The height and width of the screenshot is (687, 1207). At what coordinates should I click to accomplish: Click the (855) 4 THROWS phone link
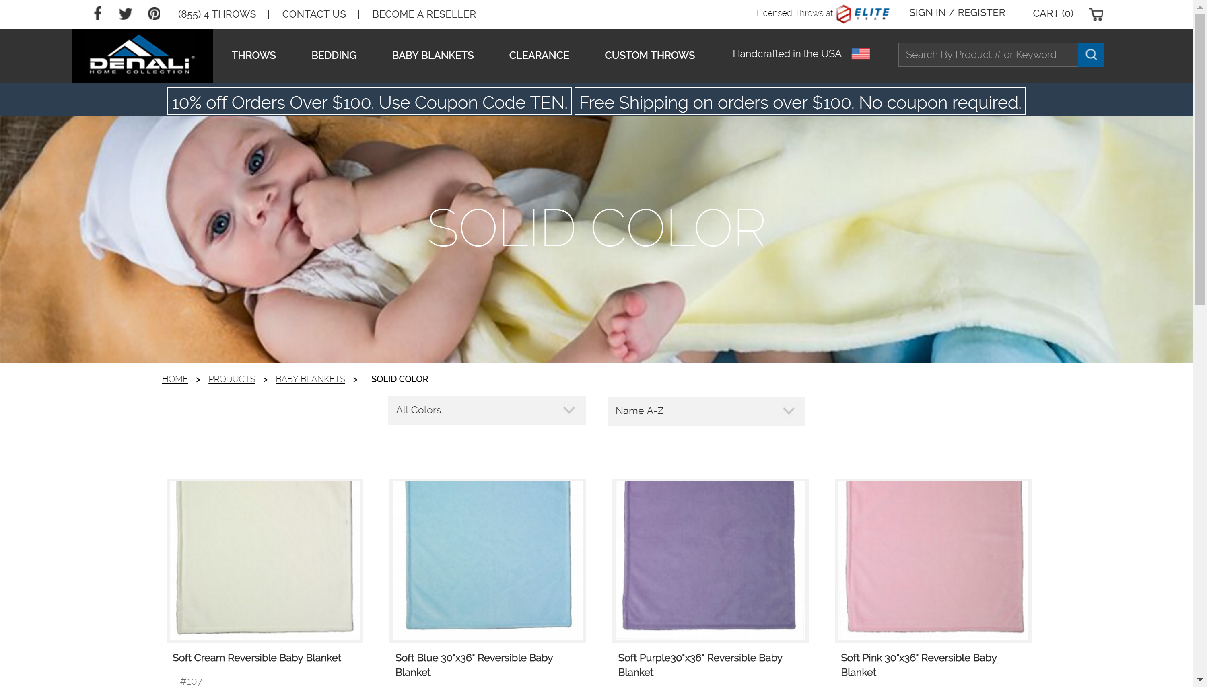[217, 14]
